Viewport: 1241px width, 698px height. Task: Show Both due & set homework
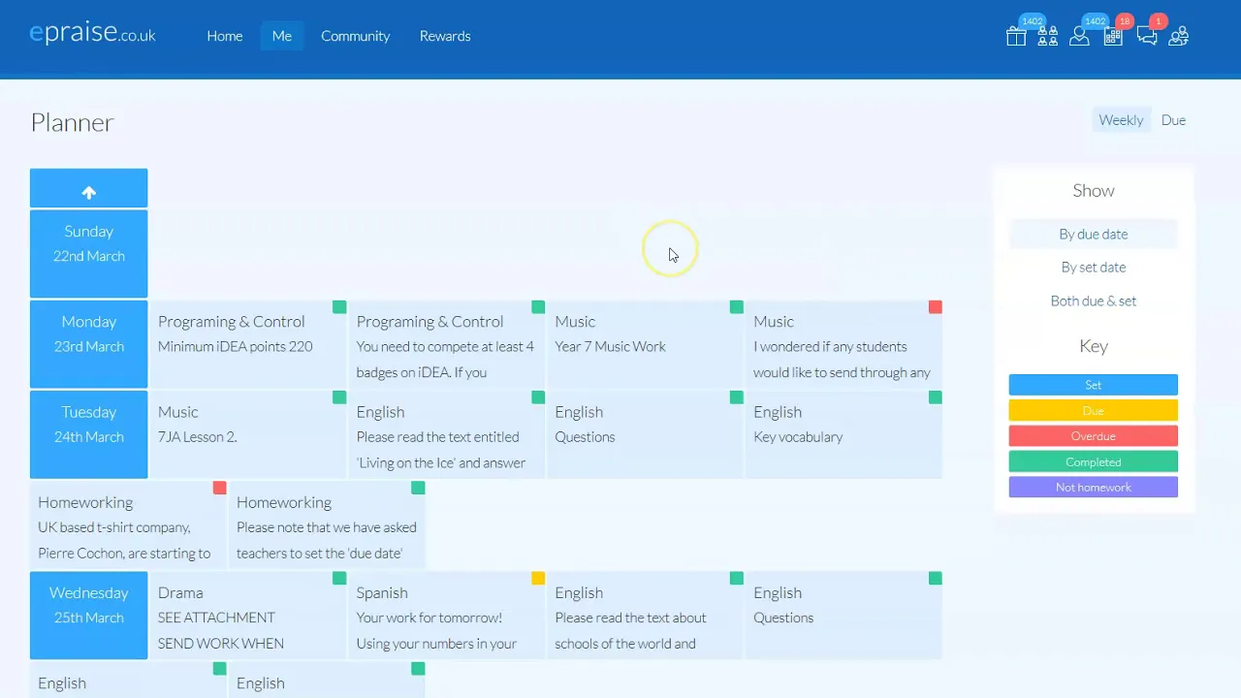pos(1094,301)
